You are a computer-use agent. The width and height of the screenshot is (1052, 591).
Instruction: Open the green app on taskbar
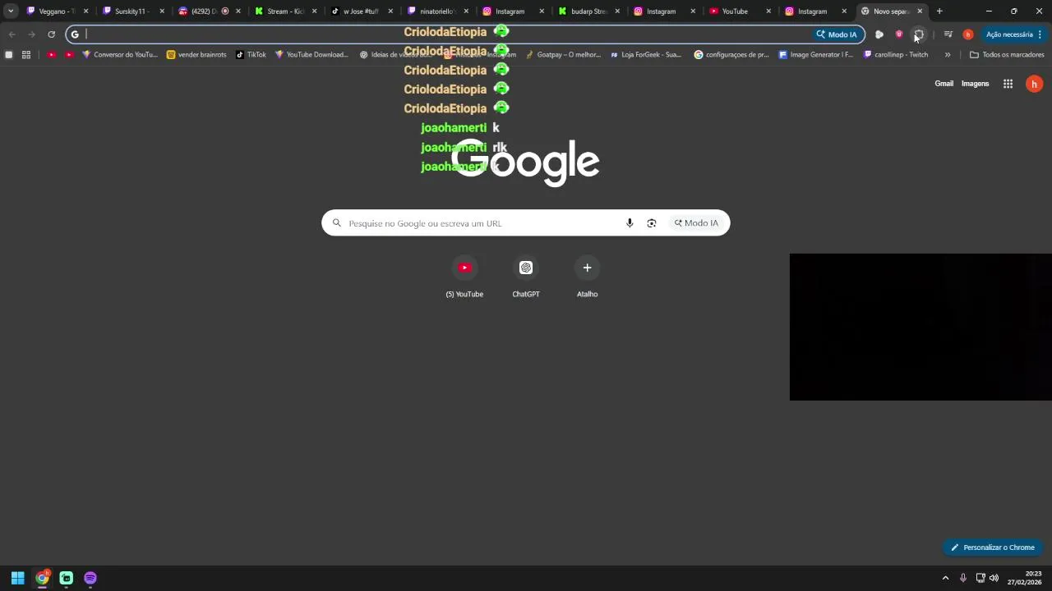(66, 578)
